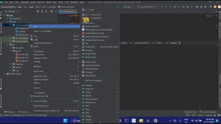Image resolution: width=221 pixels, height=124 pixels.
Task: Expand the mipmap folder
Action: pos(10,64)
